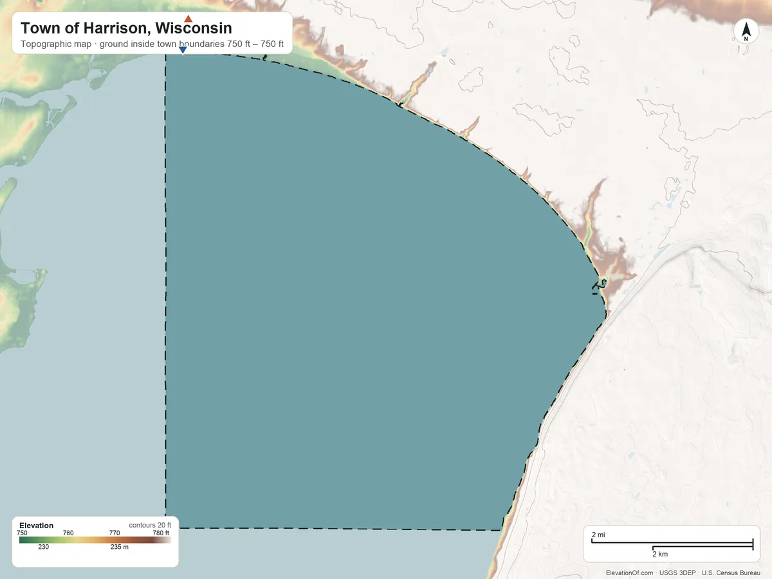The image size is (772, 579).
Task: Click the '760' legend value
Action: 68,533
